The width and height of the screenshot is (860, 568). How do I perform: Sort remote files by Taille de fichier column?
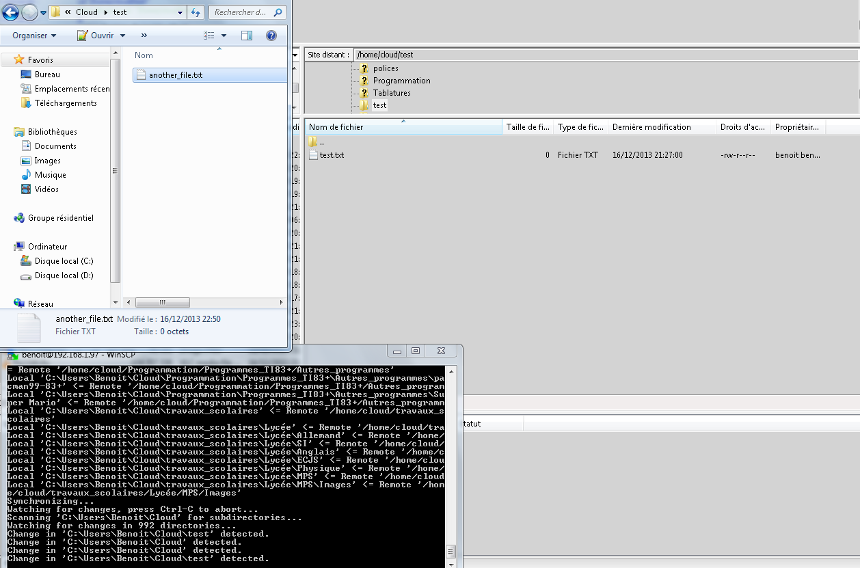(x=528, y=127)
